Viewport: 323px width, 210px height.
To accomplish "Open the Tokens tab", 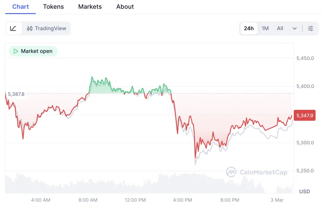I will click(53, 6).
